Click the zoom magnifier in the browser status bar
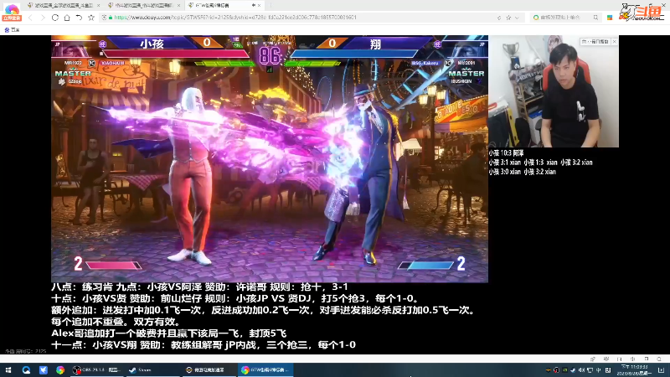This screenshot has width=670, height=377. pos(659,359)
